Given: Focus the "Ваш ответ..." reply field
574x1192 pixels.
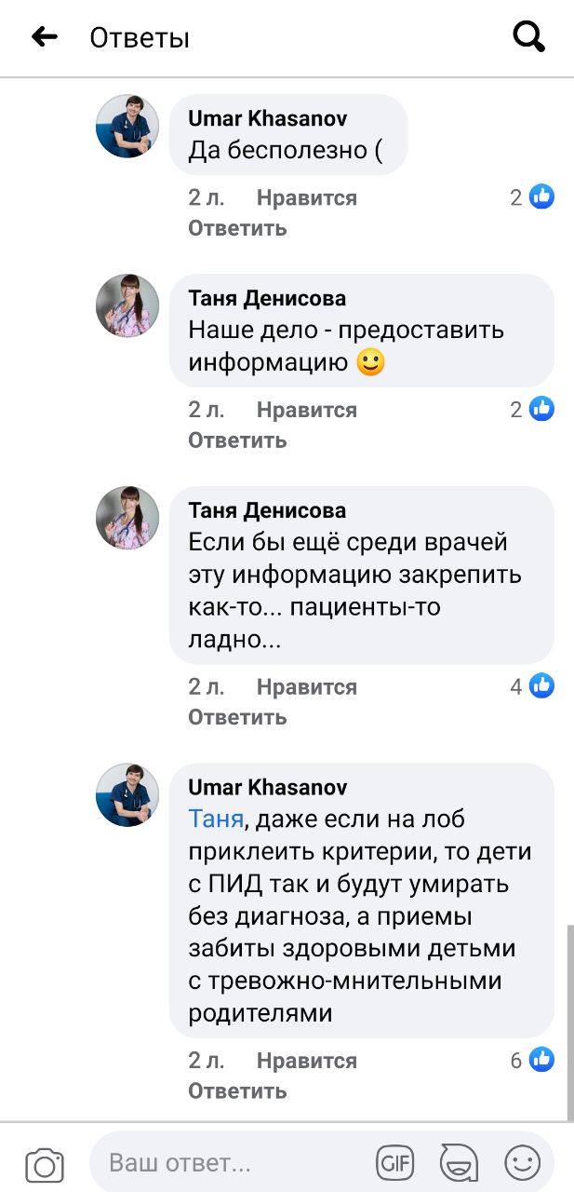Looking at the screenshot, I should click(233, 1163).
